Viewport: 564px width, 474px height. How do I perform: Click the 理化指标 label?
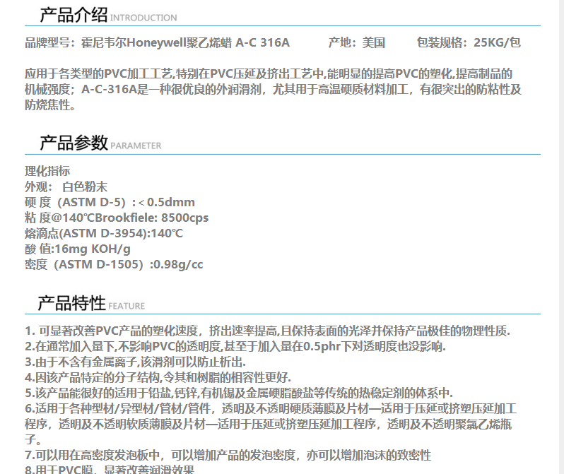(x=47, y=171)
